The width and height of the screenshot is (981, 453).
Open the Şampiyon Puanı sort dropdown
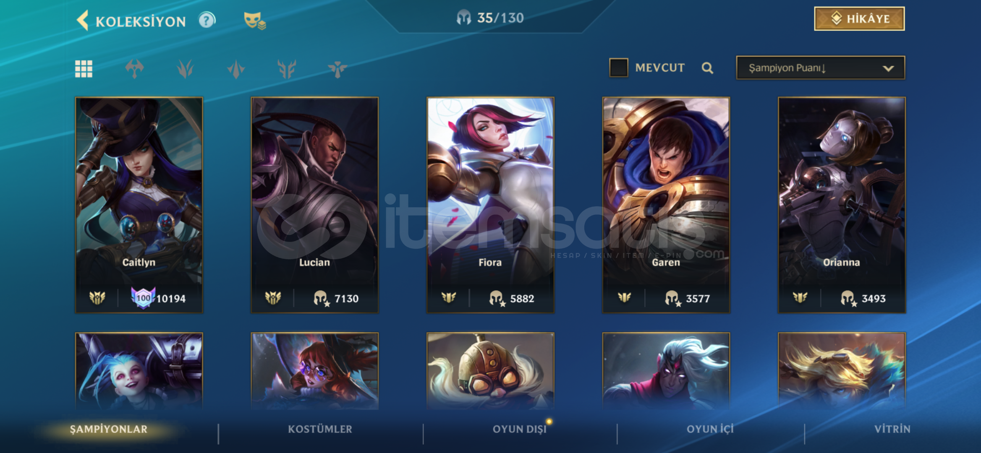pyautogui.click(x=820, y=68)
